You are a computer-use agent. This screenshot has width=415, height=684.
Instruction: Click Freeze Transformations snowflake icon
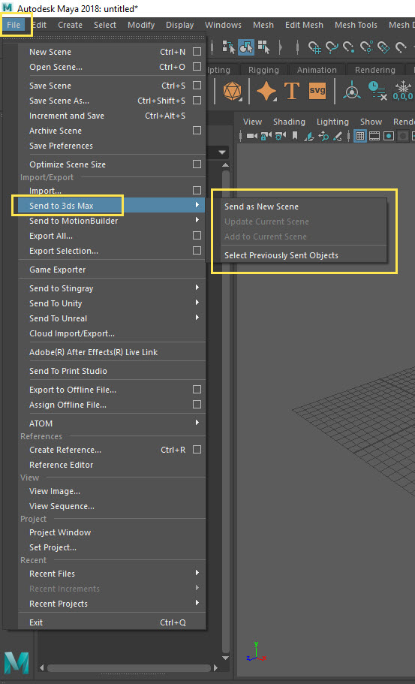click(403, 91)
